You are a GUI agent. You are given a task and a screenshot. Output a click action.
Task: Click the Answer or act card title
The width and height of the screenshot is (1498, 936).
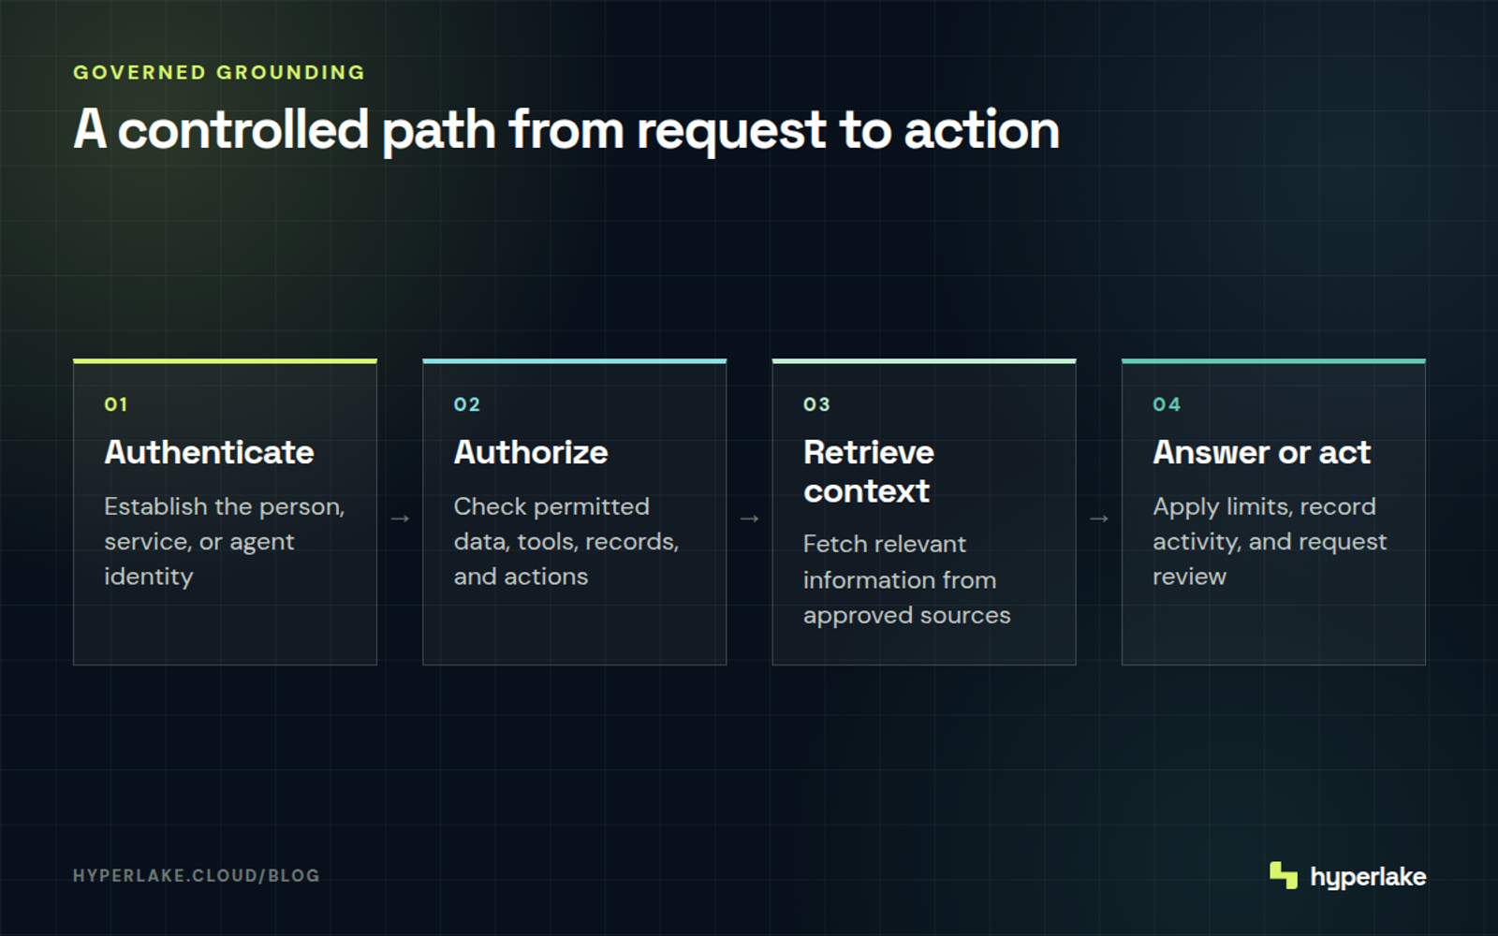click(x=1262, y=452)
